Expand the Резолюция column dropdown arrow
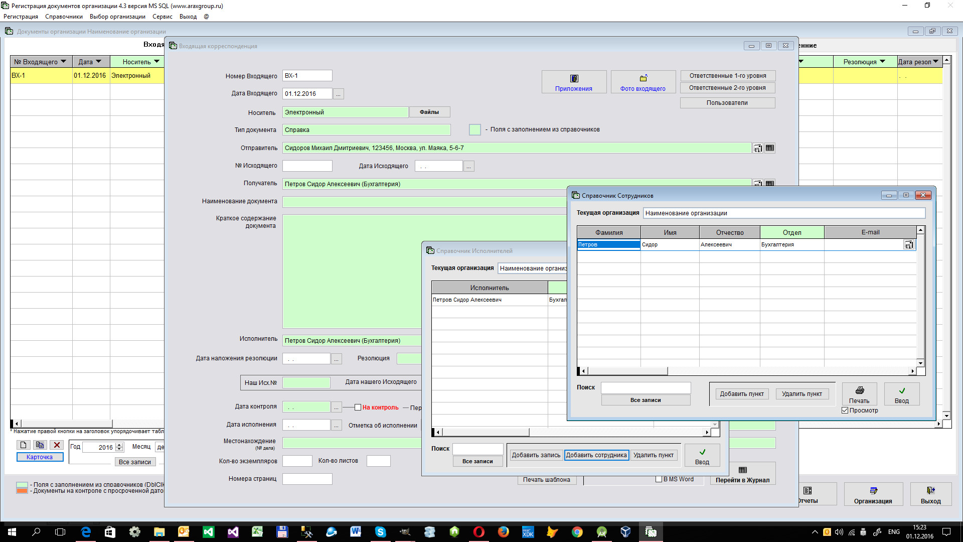Screen dimensions: 963x542 point(882,62)
